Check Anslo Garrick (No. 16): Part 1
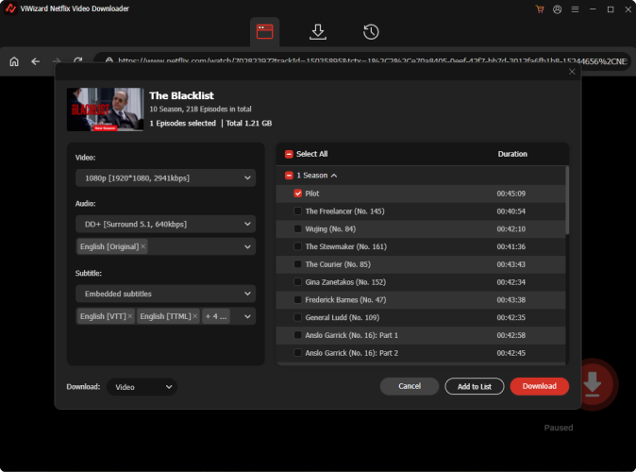 pos(298,335)
